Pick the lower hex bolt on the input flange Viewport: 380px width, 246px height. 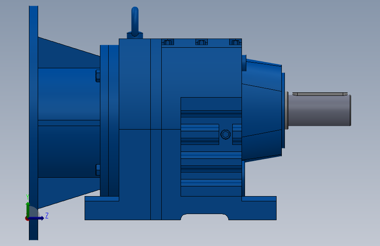click(x=98, y=170)
